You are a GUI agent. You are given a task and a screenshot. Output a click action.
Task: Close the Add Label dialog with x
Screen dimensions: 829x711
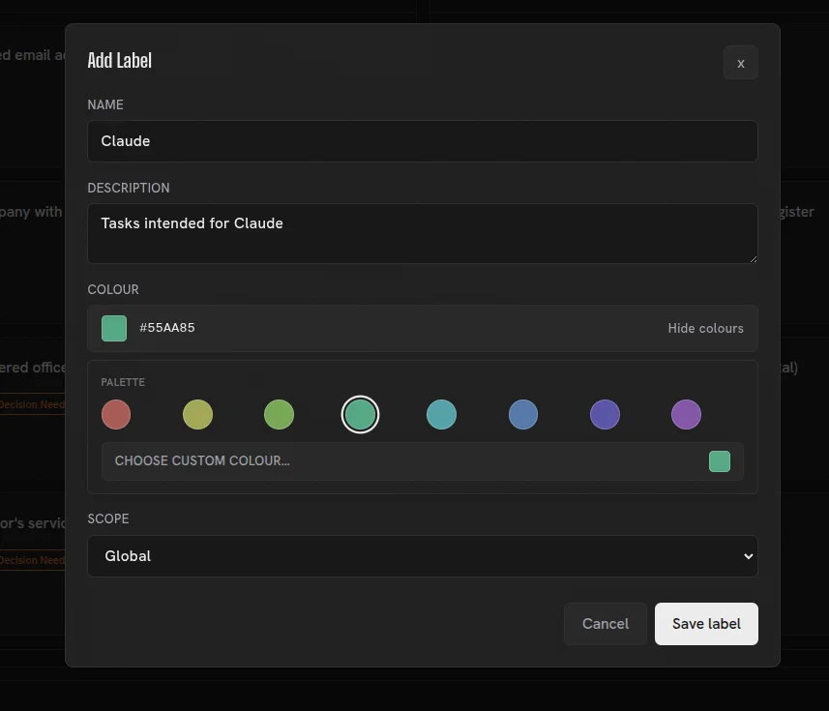740,63
